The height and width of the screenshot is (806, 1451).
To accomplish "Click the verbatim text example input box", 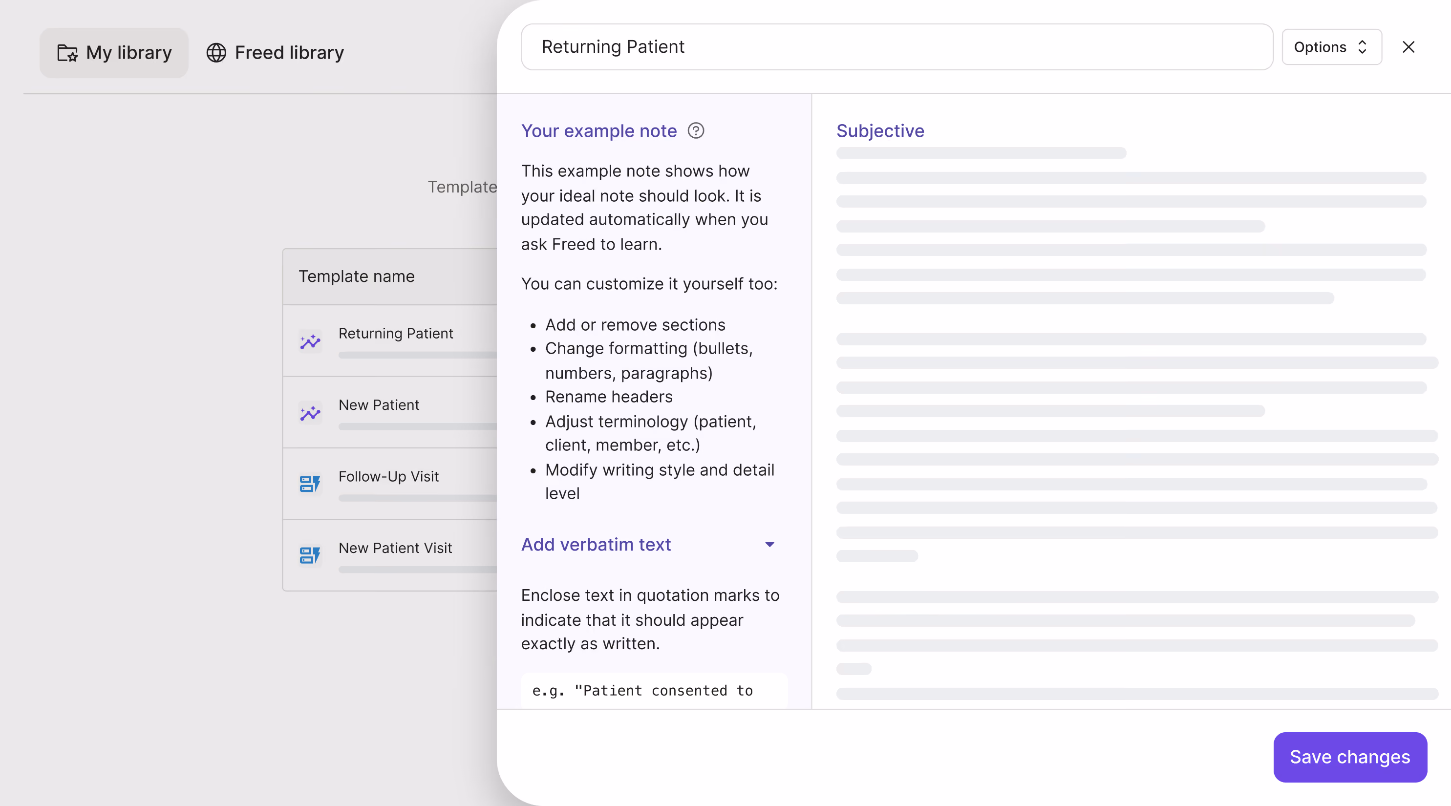I will click(x=654, y=691).
